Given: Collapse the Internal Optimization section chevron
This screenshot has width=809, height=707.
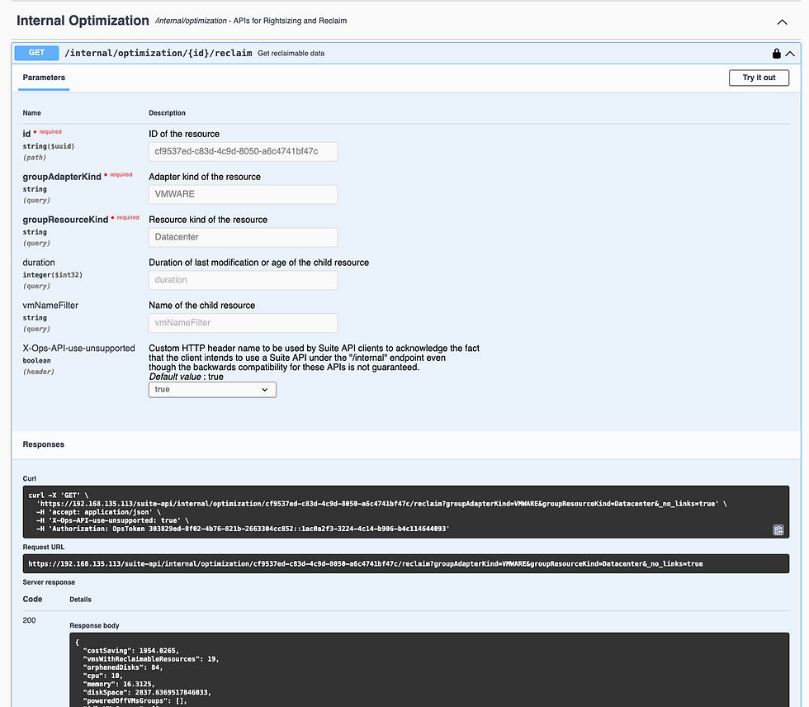Looking at the screenshot, I should point(783,22).
